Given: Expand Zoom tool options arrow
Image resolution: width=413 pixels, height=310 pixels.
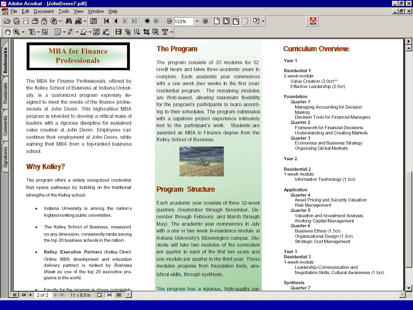Looking at the screenshot, I should pos(23,32).
